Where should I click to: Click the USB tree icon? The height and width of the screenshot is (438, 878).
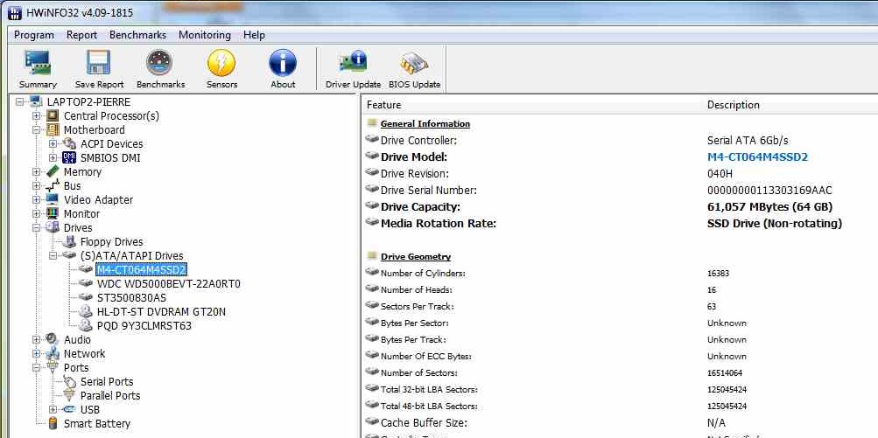click(x=69, y=409)
